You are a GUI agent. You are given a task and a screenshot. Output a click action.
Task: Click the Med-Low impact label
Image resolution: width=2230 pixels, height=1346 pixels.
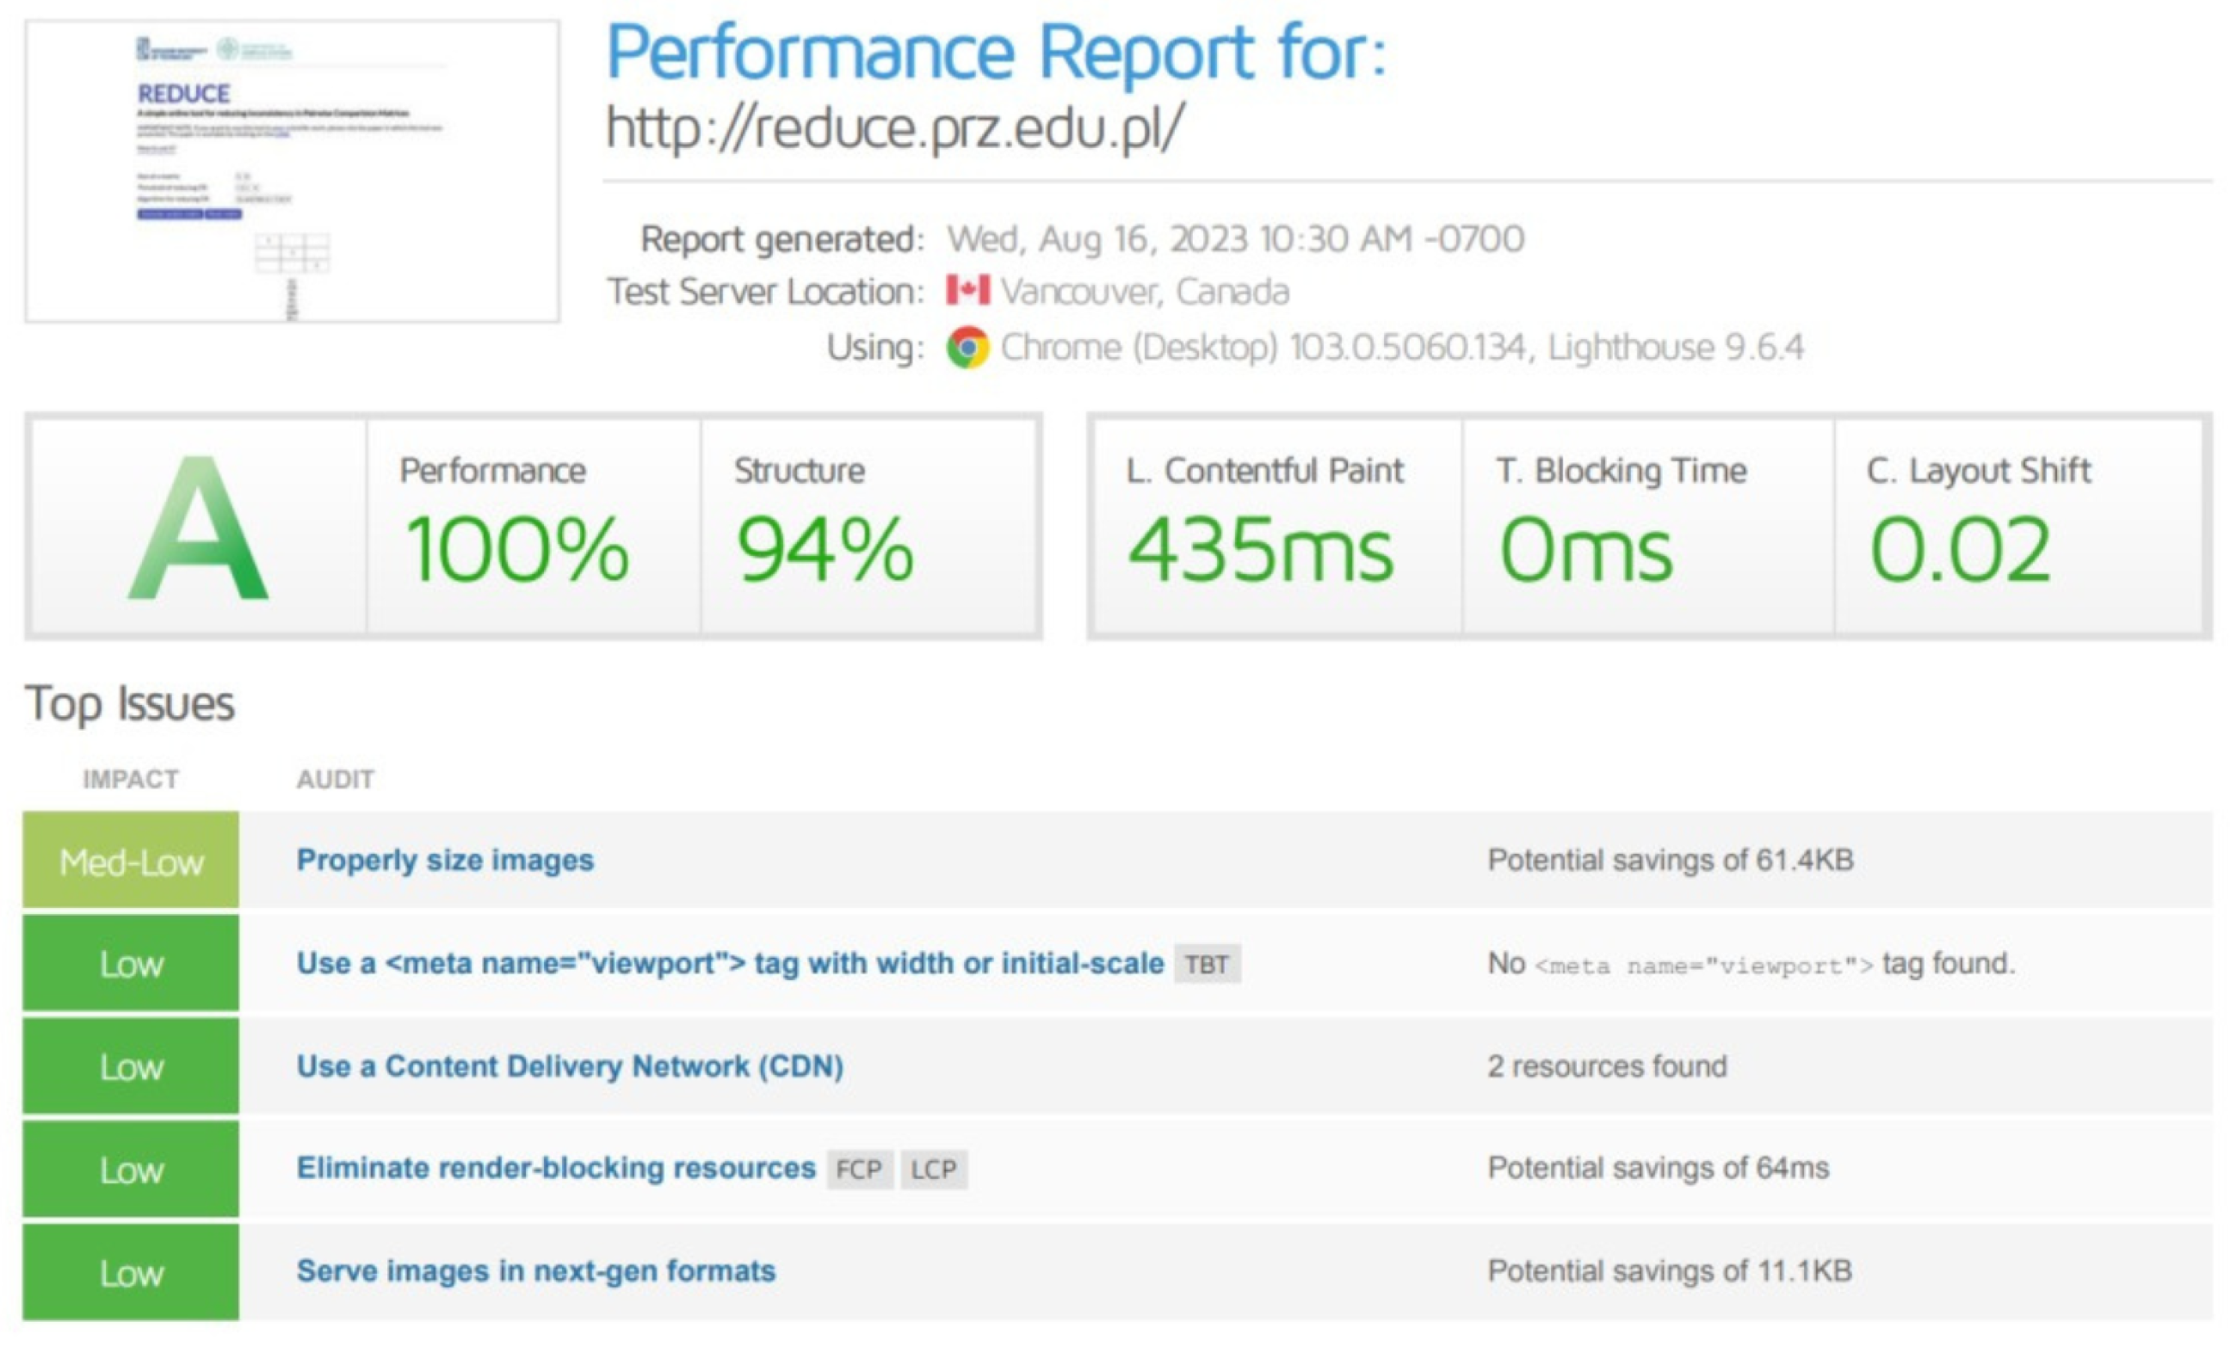coord(131,861)
